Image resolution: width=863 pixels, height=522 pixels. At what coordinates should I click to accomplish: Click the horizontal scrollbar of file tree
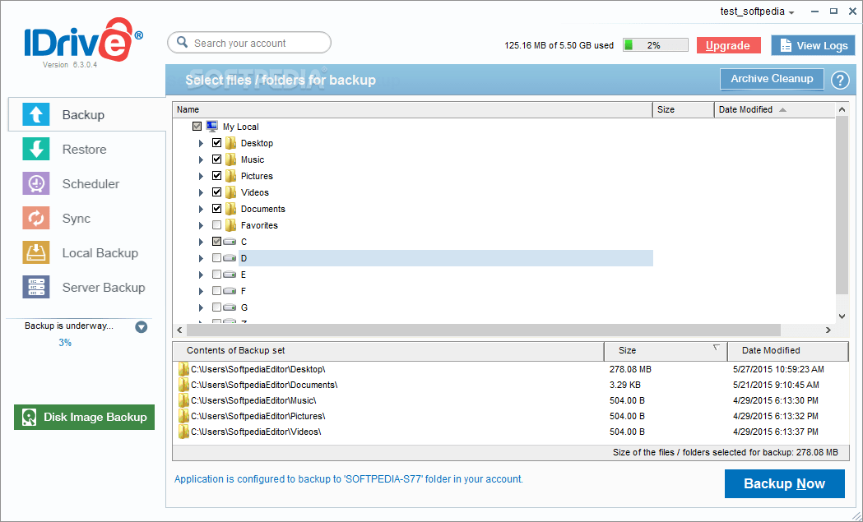(483, 330)
